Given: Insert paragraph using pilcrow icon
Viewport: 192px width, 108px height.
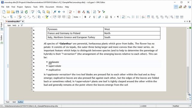Looking at the screenshot, I should (x=118, y=17).
